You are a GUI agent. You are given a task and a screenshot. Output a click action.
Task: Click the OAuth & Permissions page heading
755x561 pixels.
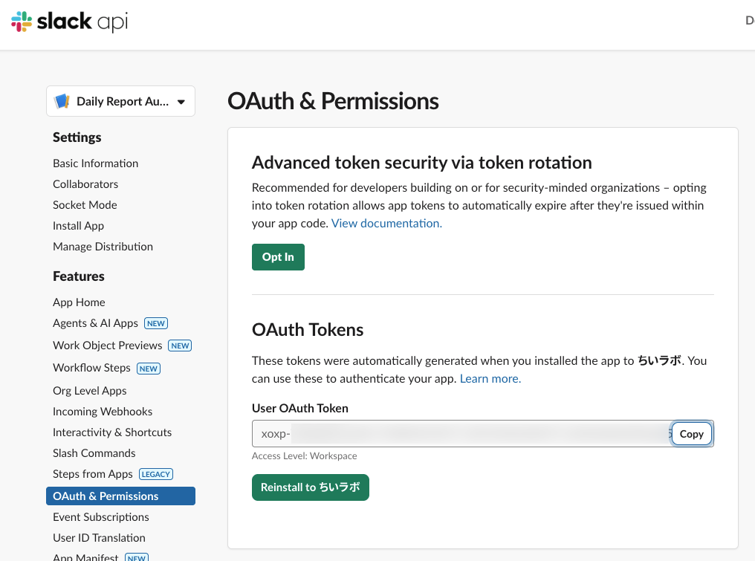pos(333,101)
